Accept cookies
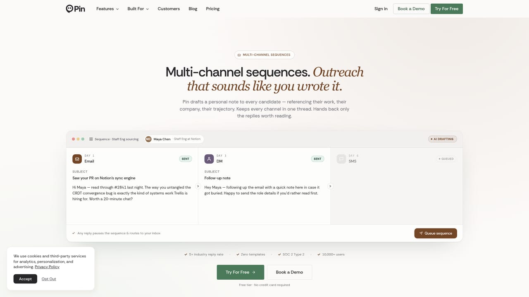The image size is (529, 297). pos(25,279)
